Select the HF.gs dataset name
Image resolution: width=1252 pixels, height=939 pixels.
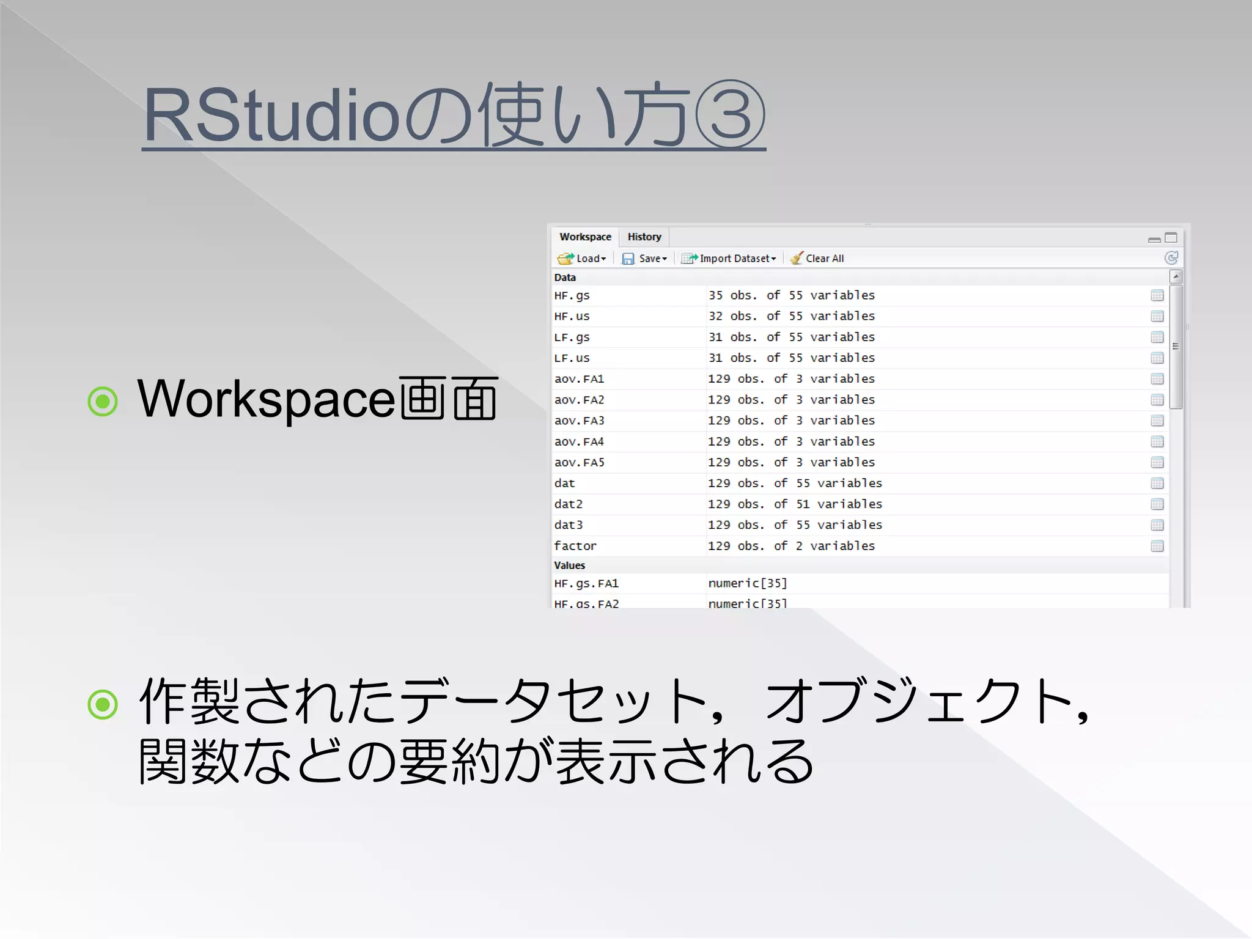[x=572, y=296]
